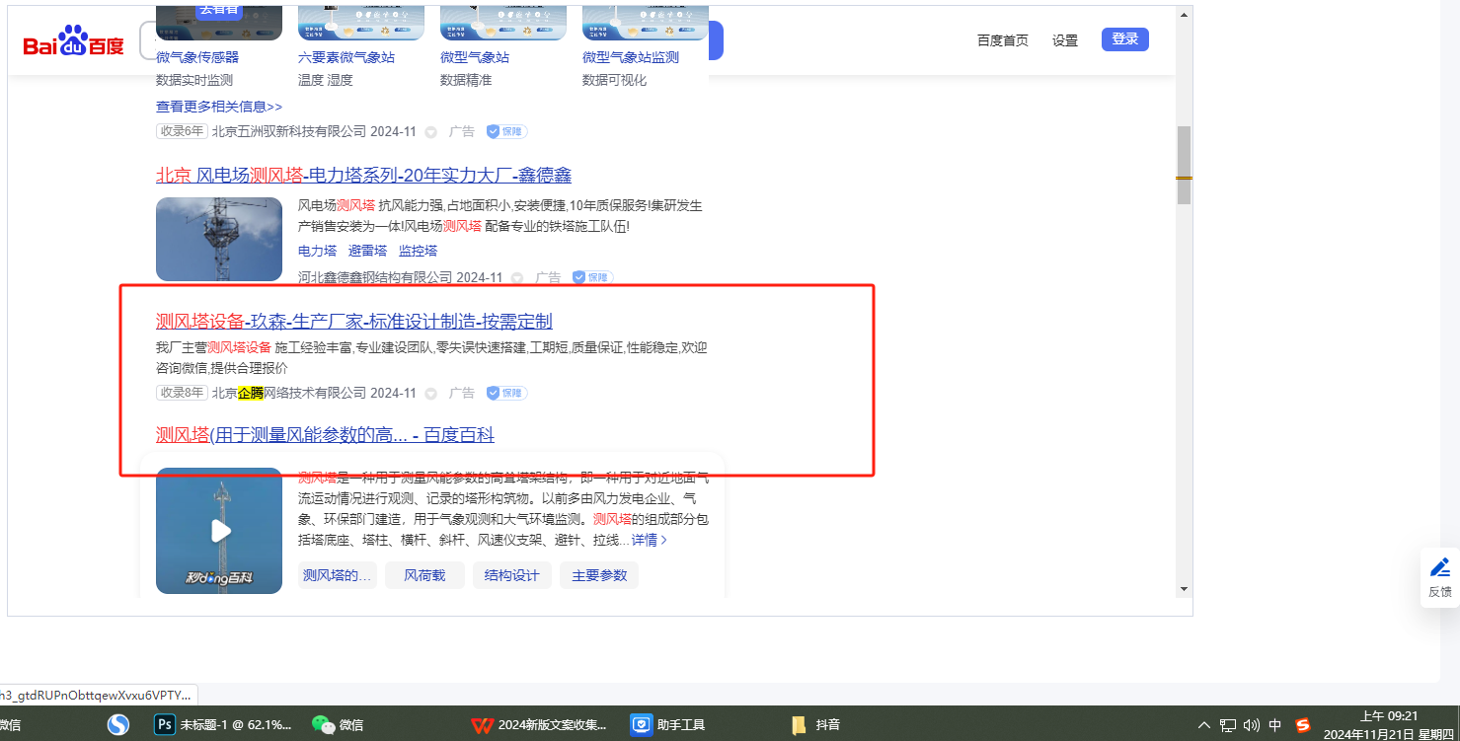Click the wind tower thumbnail beside 风电场测风塔

pos(219,239)
